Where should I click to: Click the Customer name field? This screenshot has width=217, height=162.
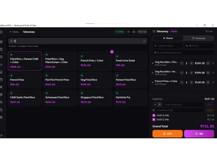coord(168,46)
